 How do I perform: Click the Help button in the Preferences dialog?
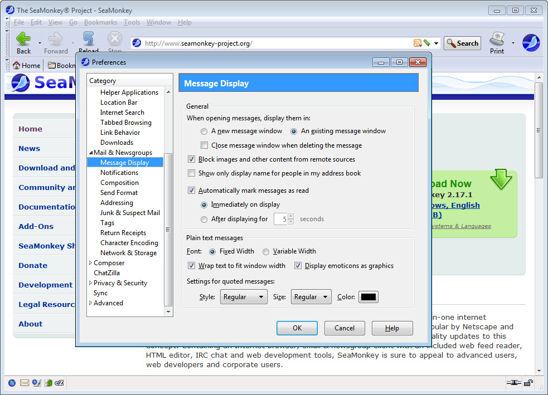coord(392,328)
